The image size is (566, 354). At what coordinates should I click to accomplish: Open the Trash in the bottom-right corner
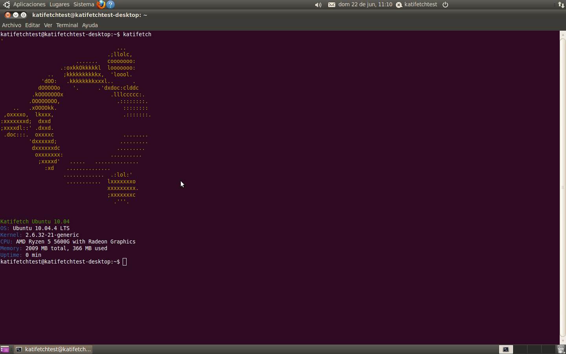pos(561,349)
